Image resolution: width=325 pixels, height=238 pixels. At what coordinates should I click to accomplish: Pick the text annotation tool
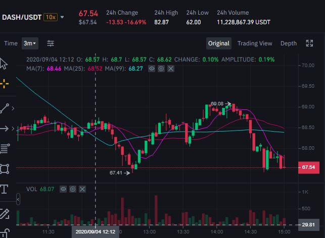click(x=4, y=189)
